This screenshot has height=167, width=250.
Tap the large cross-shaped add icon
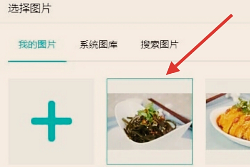pyautogui.click(x=52, y=121)
